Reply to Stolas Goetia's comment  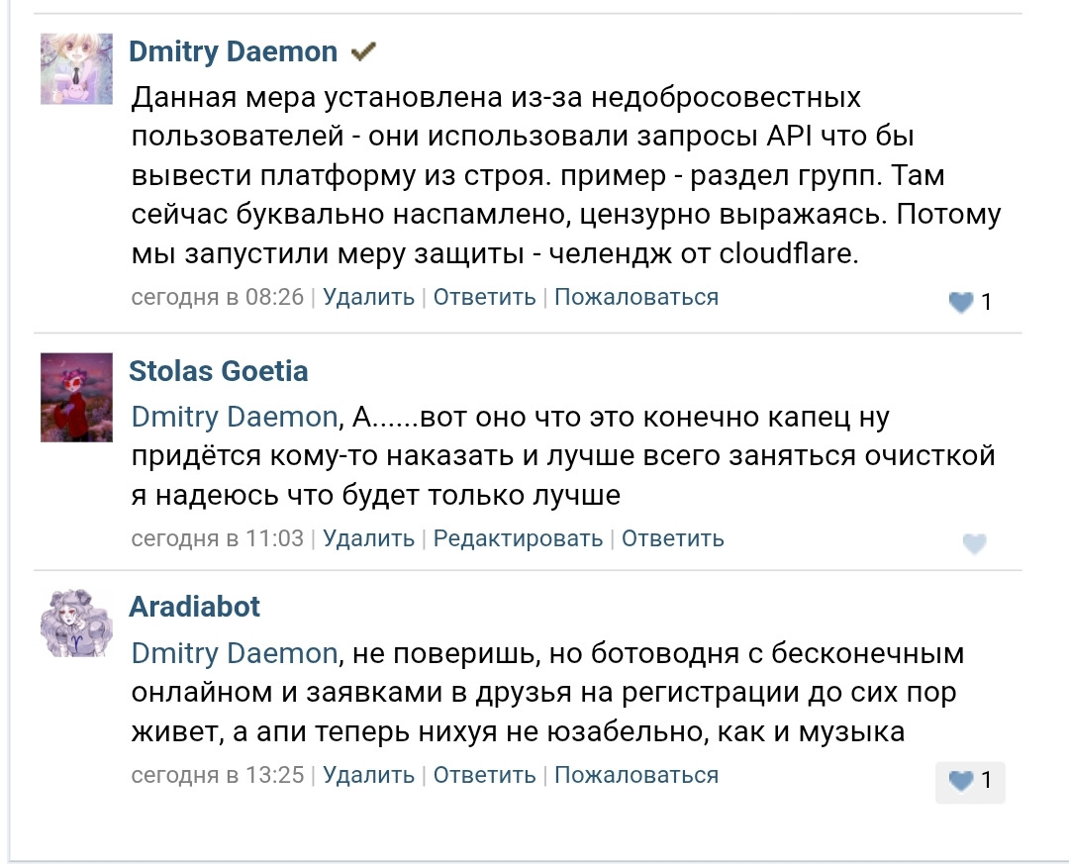(672, 538)
